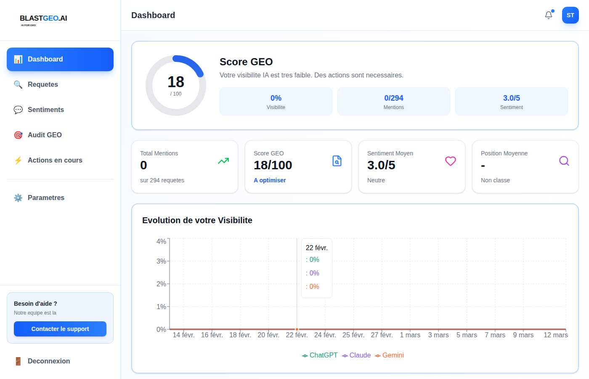Click the 22 févr. data point on chart

coord(297,329)
